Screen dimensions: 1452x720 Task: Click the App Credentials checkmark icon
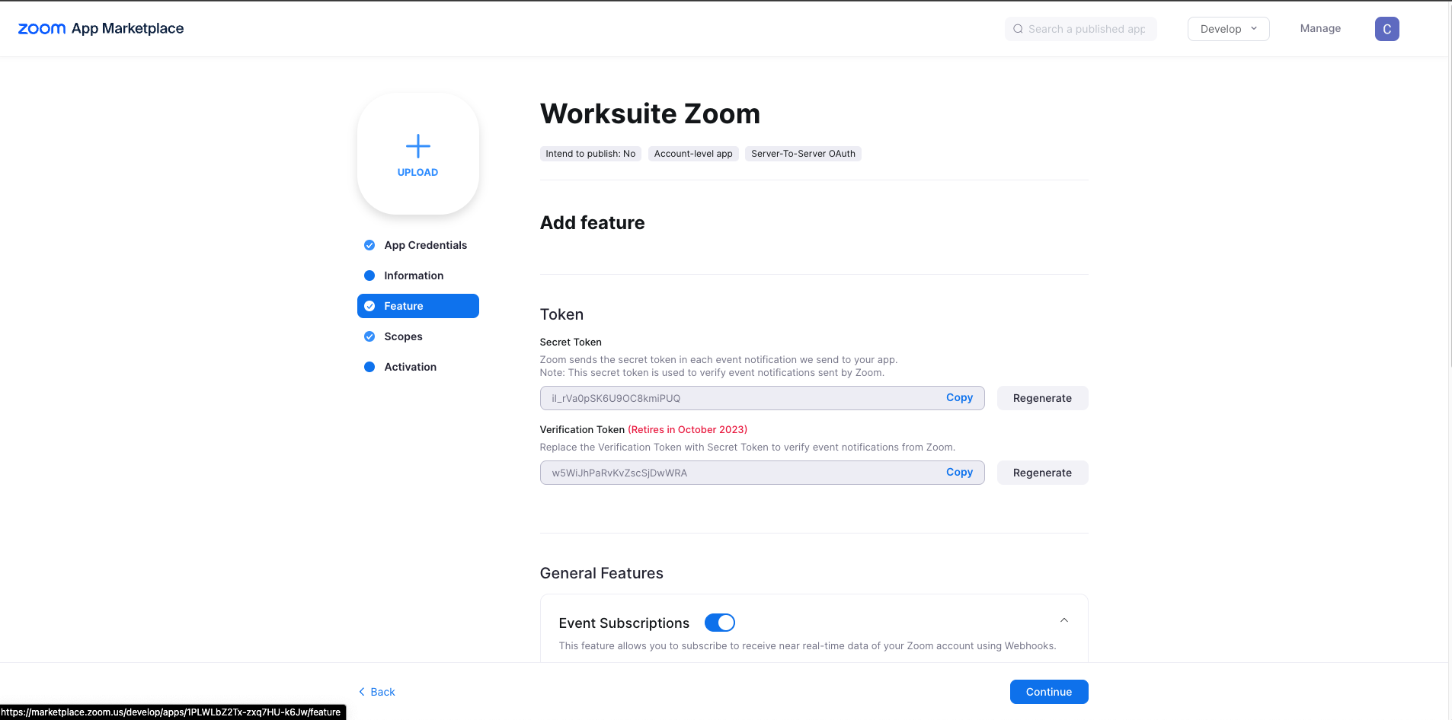(x=369, y=245)
